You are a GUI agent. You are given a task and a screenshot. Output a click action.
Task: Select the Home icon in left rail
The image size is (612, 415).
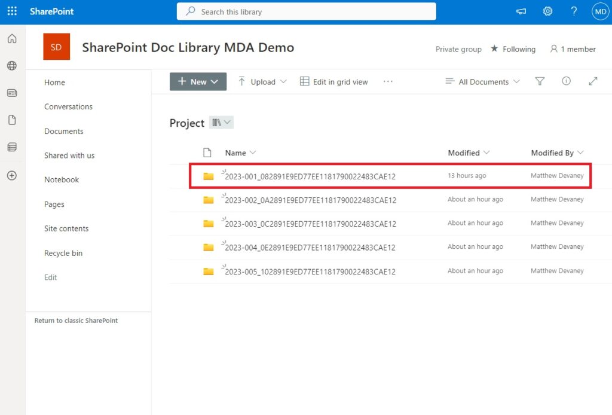(x=12, y=38)
